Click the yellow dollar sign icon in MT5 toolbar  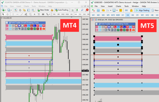click(121, 10)
